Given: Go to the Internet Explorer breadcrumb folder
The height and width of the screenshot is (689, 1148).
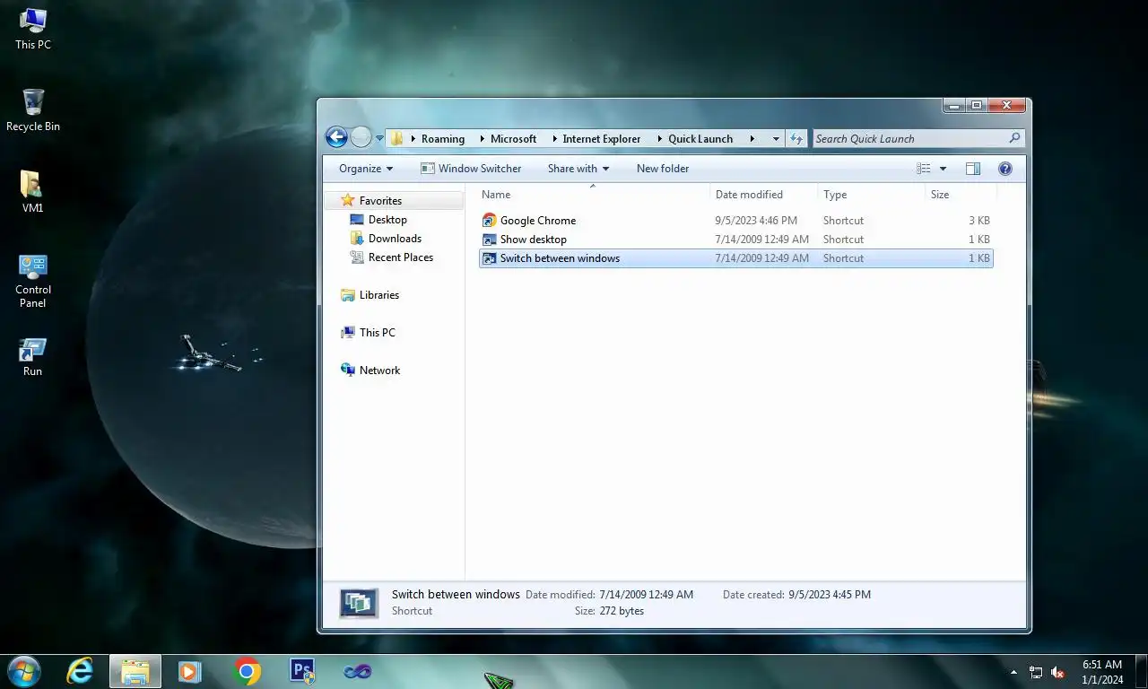Looking at the screenshot, I should coord(602,139).
